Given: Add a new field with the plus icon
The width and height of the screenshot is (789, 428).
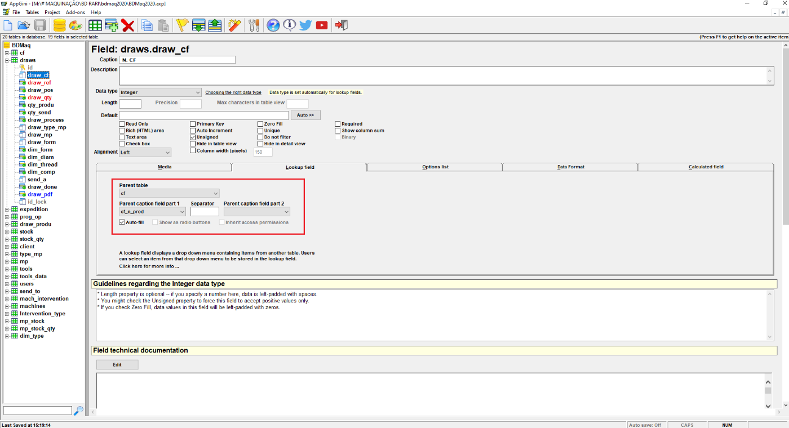Looking at the screenshot, I should coord(112,25).
